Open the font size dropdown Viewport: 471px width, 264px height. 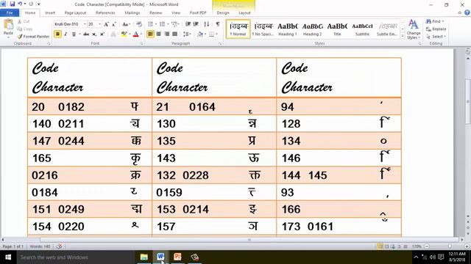(x=100, y=24)
